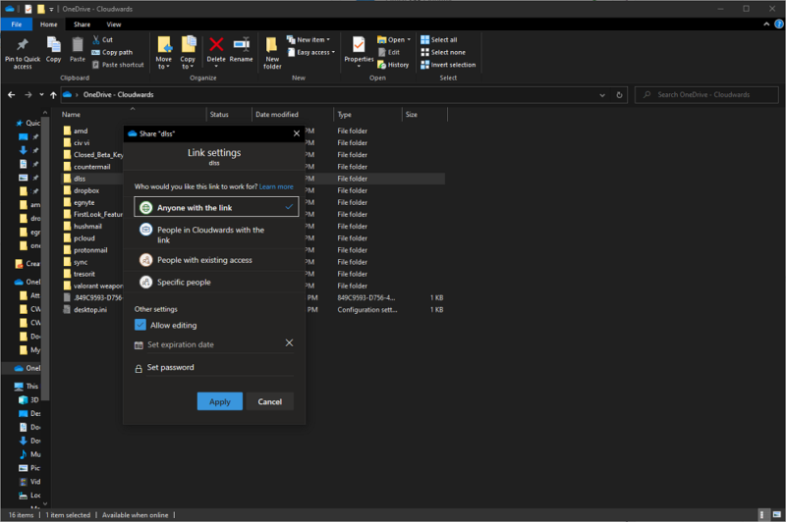786x522 pixels.
Task: Click the New folder icon
Action: pyautogui.click(x=272, y=44)
